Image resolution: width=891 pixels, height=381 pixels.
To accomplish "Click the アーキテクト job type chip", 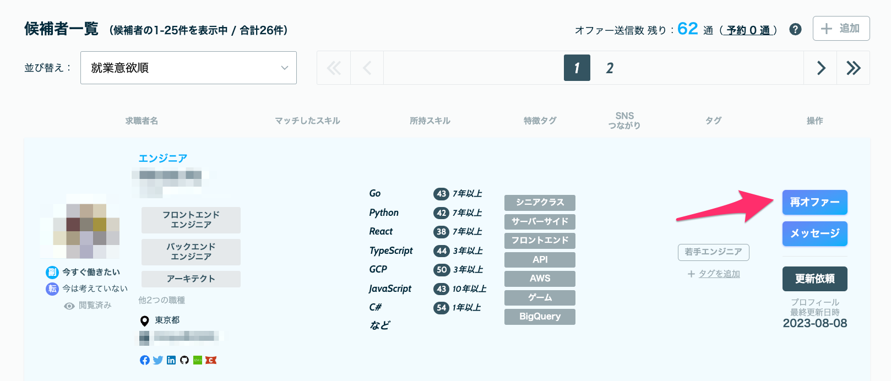I will click(x=191, y=279).
